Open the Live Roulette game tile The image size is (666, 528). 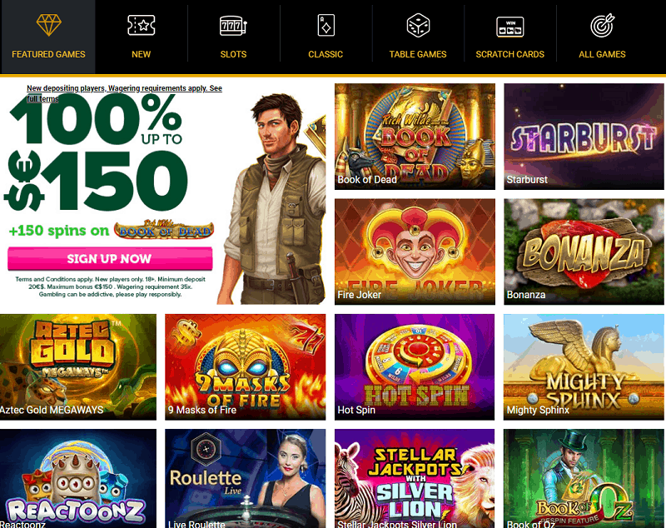[246, 478]
